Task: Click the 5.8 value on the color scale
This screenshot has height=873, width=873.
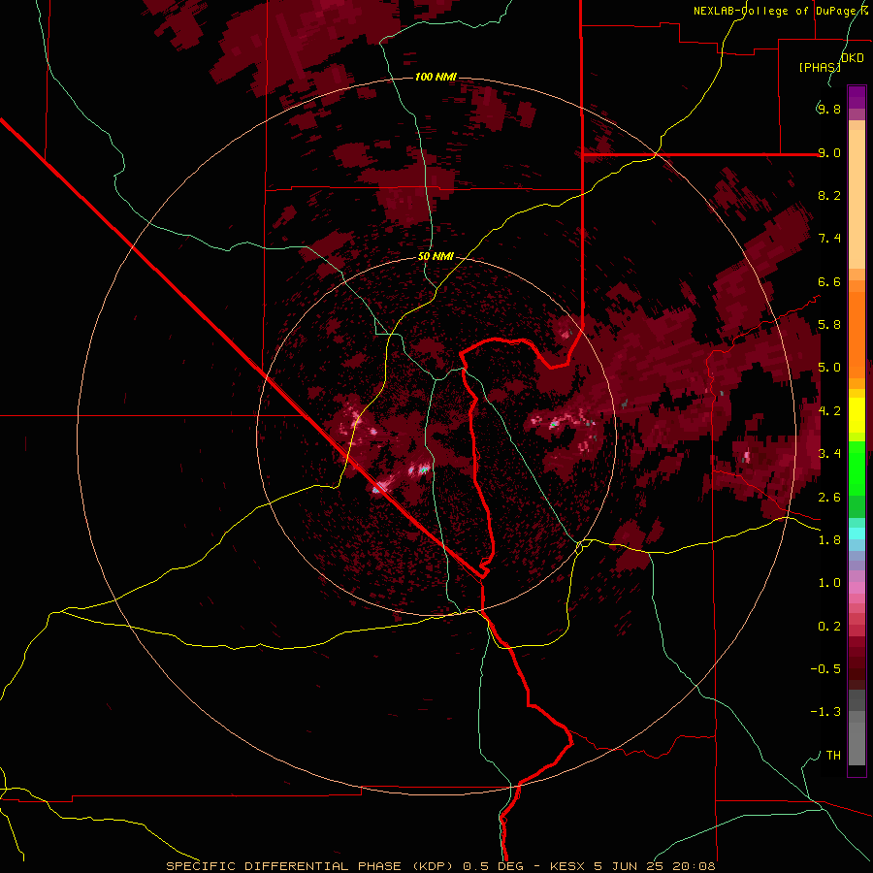Action: pos(829,324)
